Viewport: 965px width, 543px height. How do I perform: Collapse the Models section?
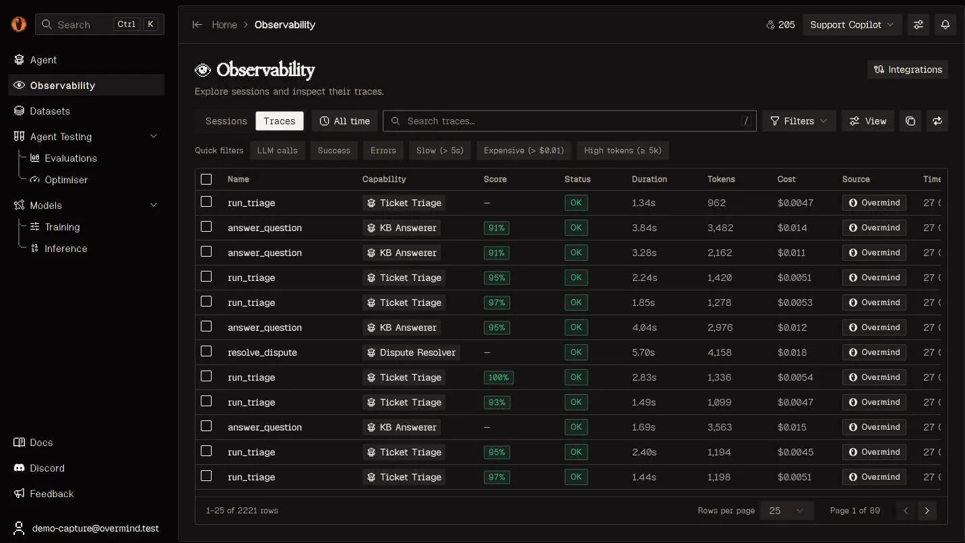coord(154,205)
